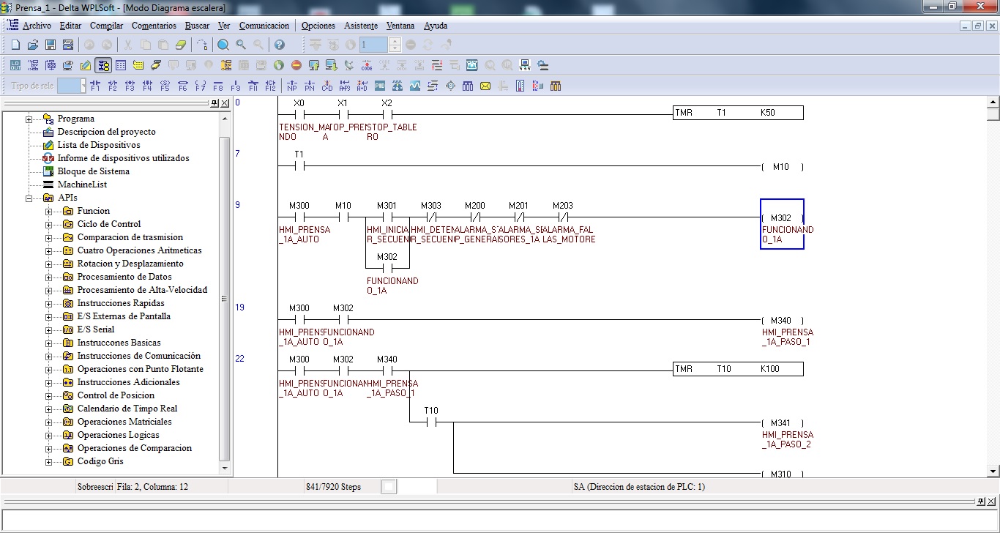Open the Compilar menu
The height and width of the screenshot is (533, 1000).
106,26
